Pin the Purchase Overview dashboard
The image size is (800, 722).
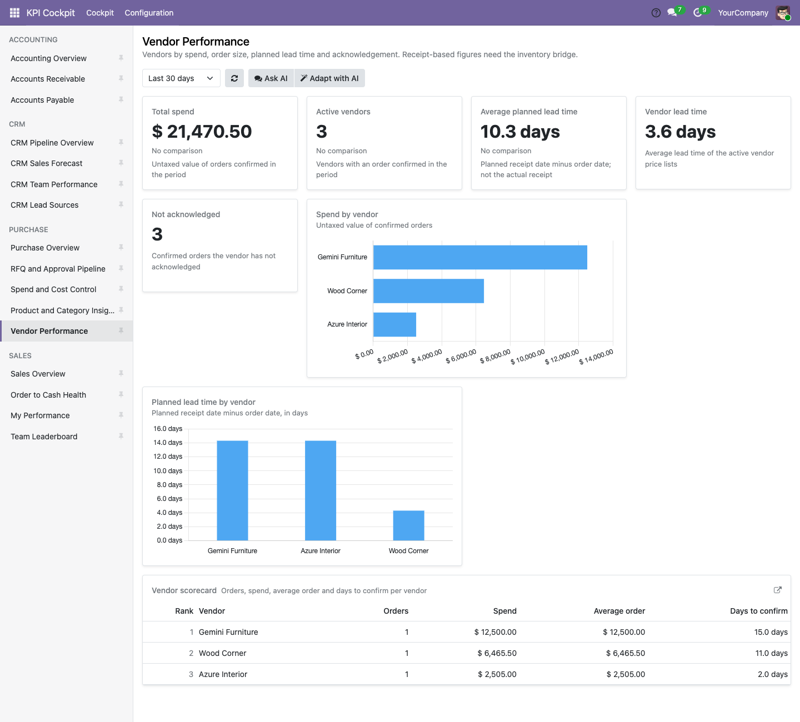(121, 247)
